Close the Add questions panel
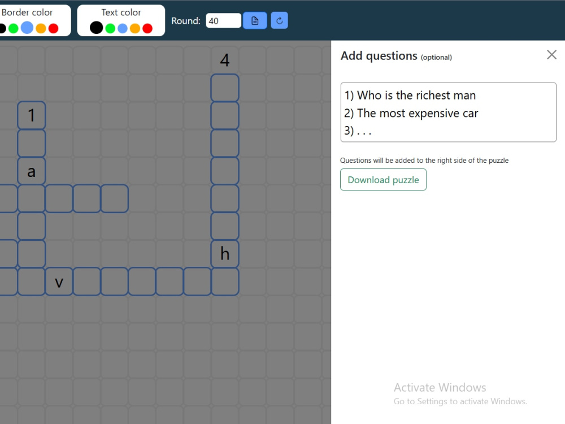This screenshot has height=424, width=565. [551, 55]
